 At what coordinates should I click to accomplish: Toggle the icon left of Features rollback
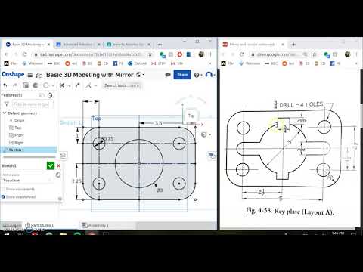pyautogui.click(x=41, y=95)
